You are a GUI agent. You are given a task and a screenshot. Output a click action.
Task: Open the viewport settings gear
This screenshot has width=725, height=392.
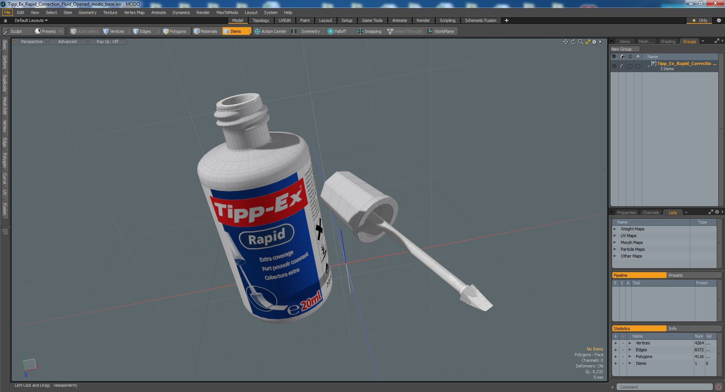tap(594, 42)
